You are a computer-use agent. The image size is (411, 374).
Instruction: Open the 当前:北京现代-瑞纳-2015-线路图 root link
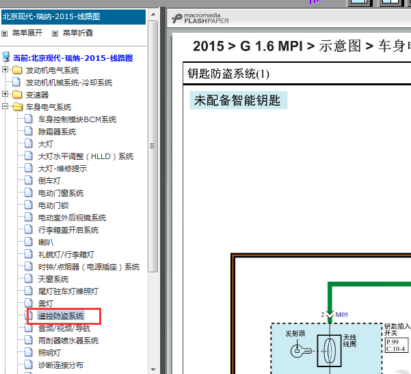pos(73,58)
